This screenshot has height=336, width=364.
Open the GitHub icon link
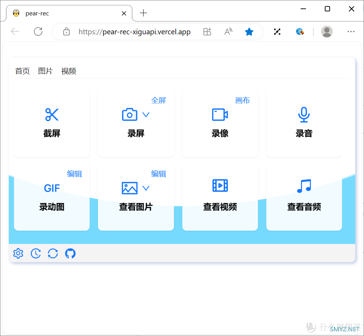point(70,253)
